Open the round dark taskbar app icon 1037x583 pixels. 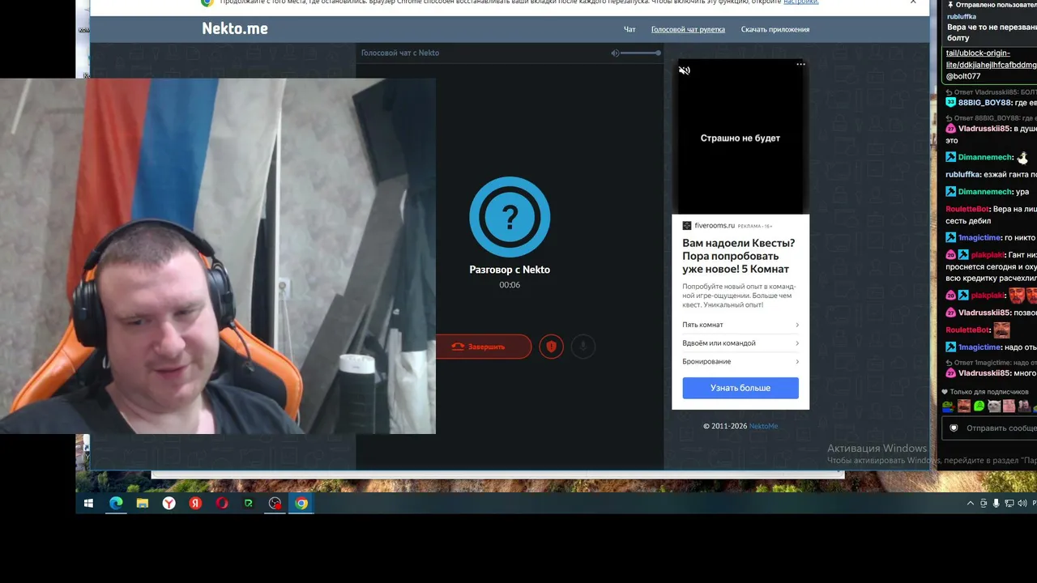tap(275, 504)
